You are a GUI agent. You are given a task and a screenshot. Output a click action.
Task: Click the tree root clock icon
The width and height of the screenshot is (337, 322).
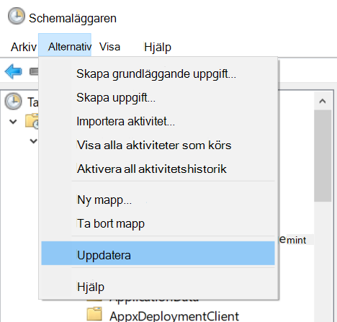[x=14, y=102]
